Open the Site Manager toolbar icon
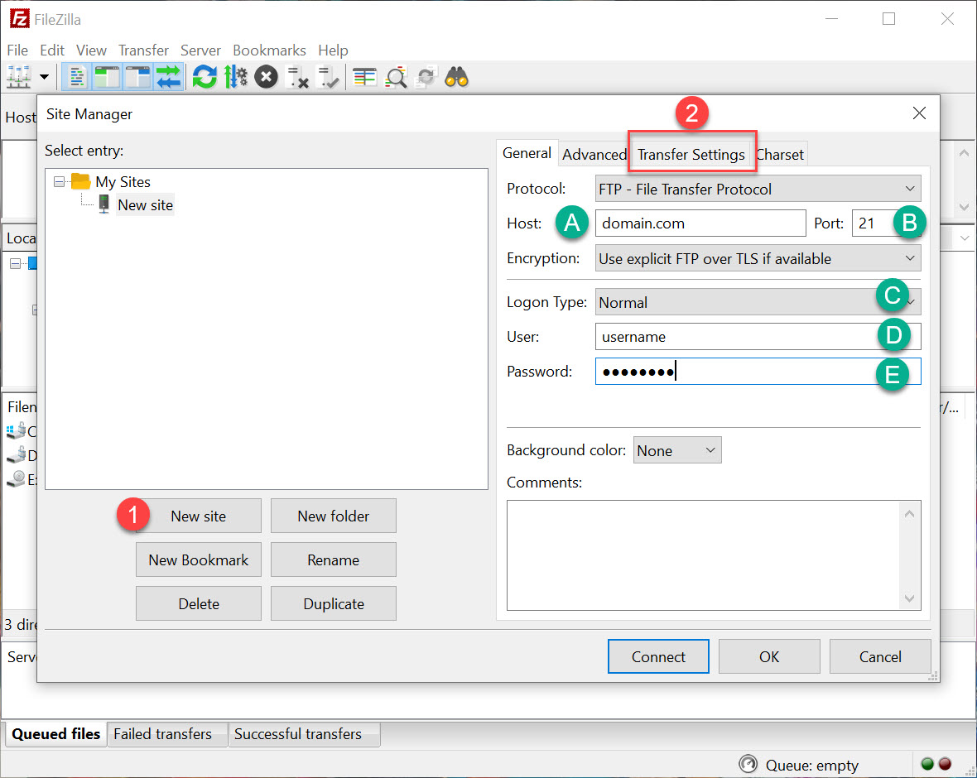This screenshot has height=778, width=977. pyautogui.click(x=18, y=77)
